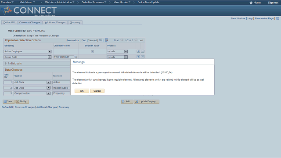The image size is (281, 158).
Task: Click the Sign out link
Action: [x=273, y=3]
